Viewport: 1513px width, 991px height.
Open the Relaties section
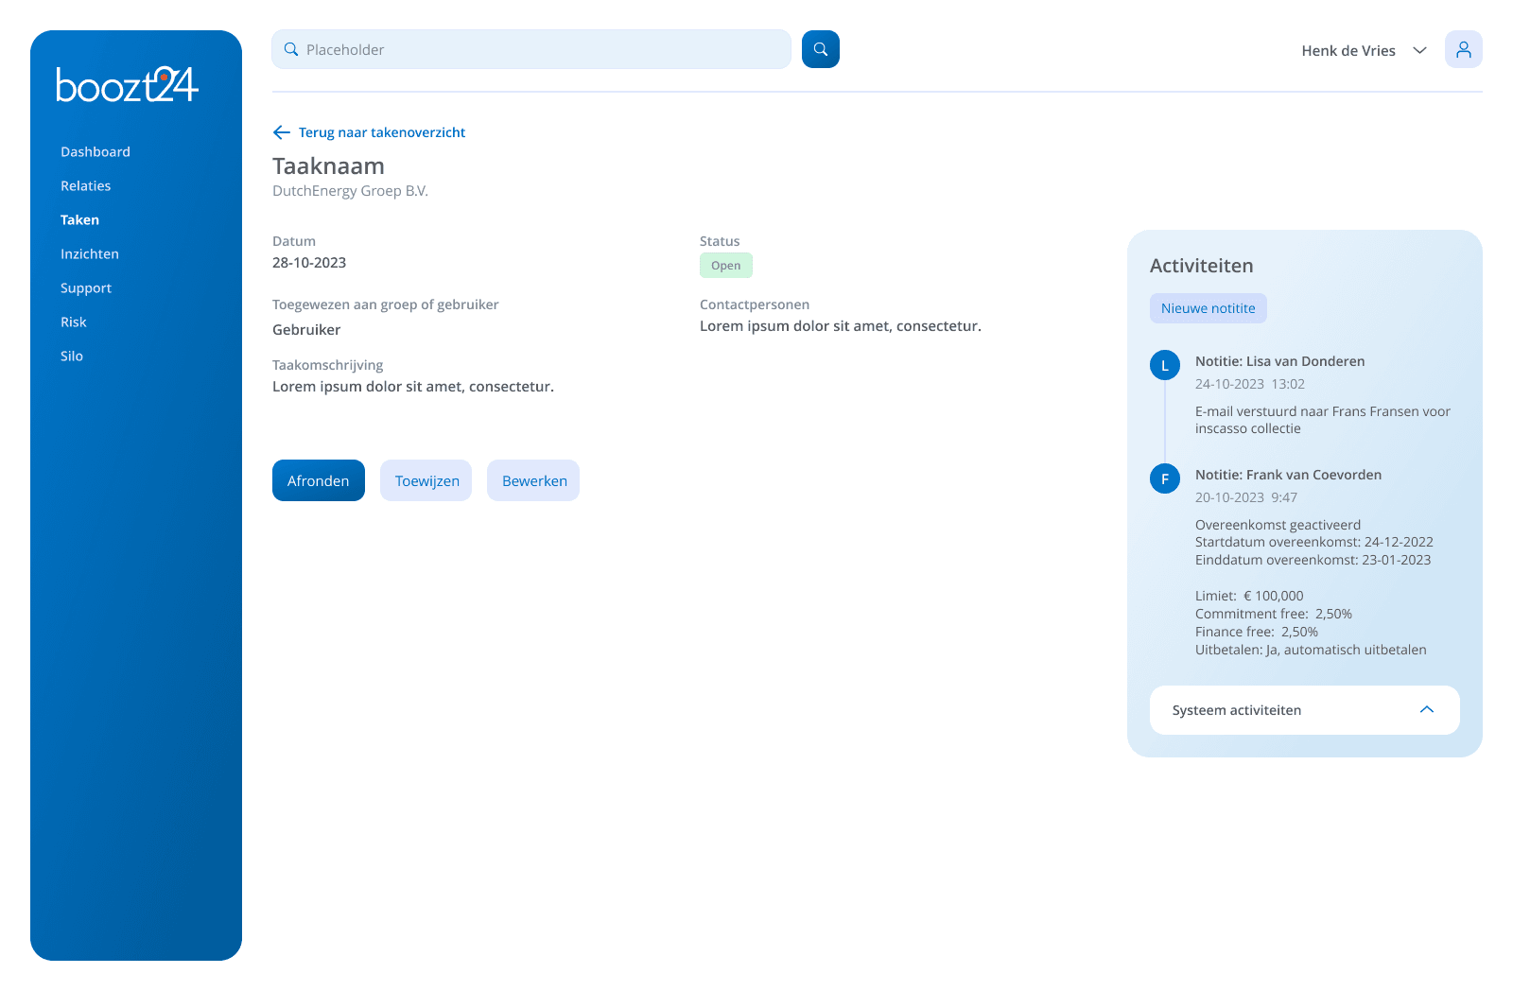pyautogui.click(x=85, y=185)
